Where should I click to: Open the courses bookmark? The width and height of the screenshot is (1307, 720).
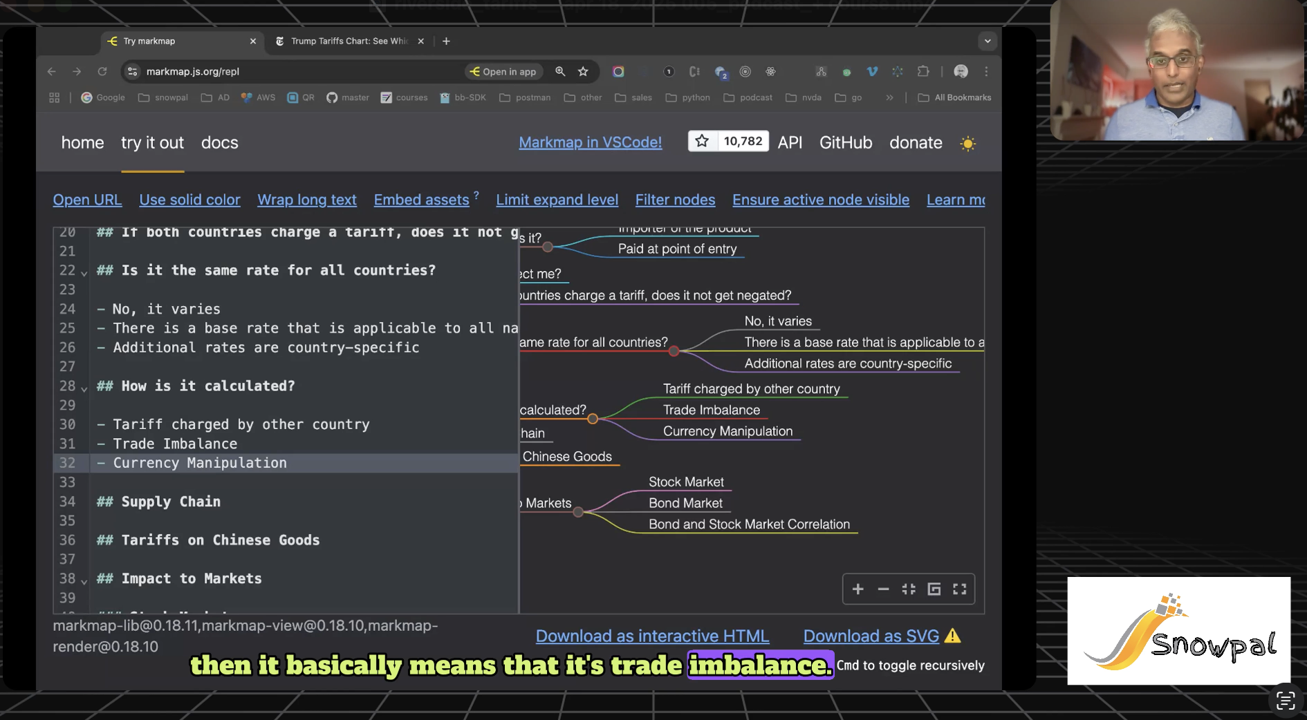pos(404,97)
